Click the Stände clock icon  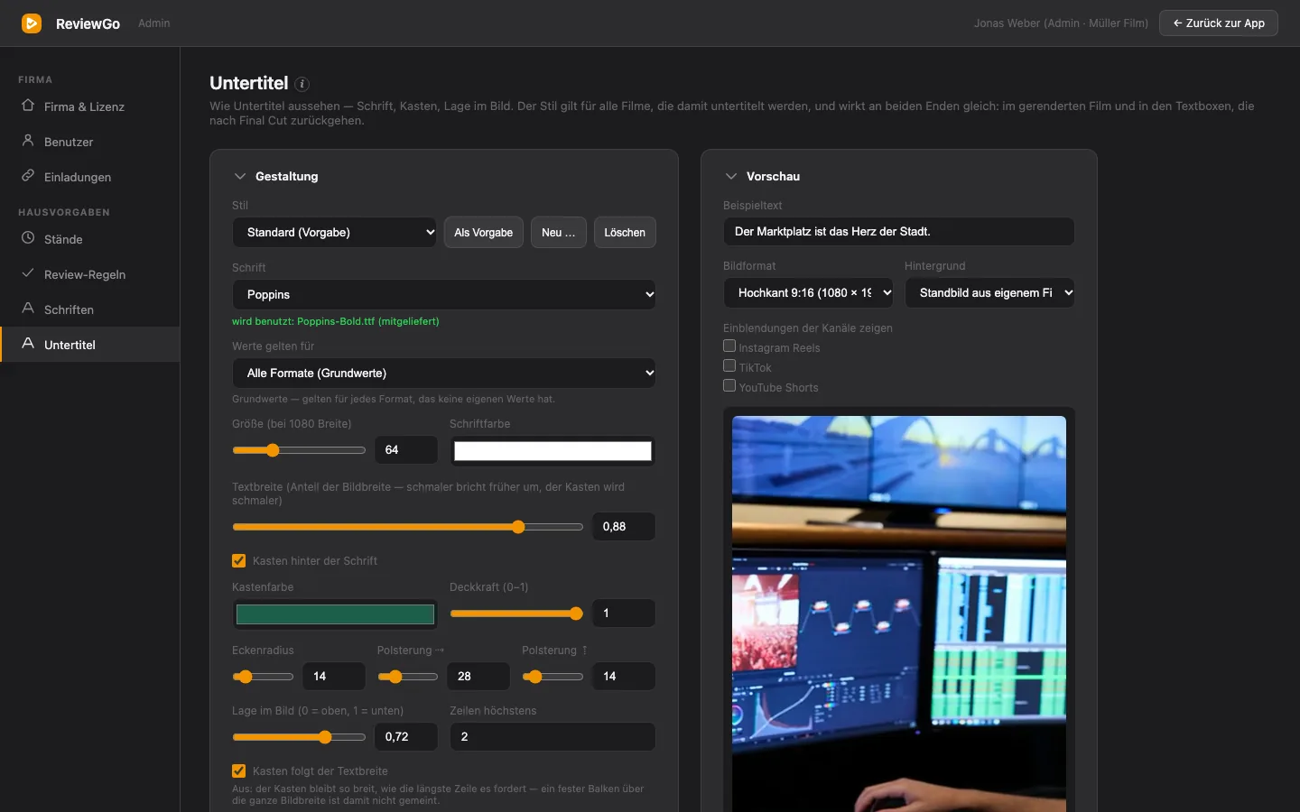point(28,238)
